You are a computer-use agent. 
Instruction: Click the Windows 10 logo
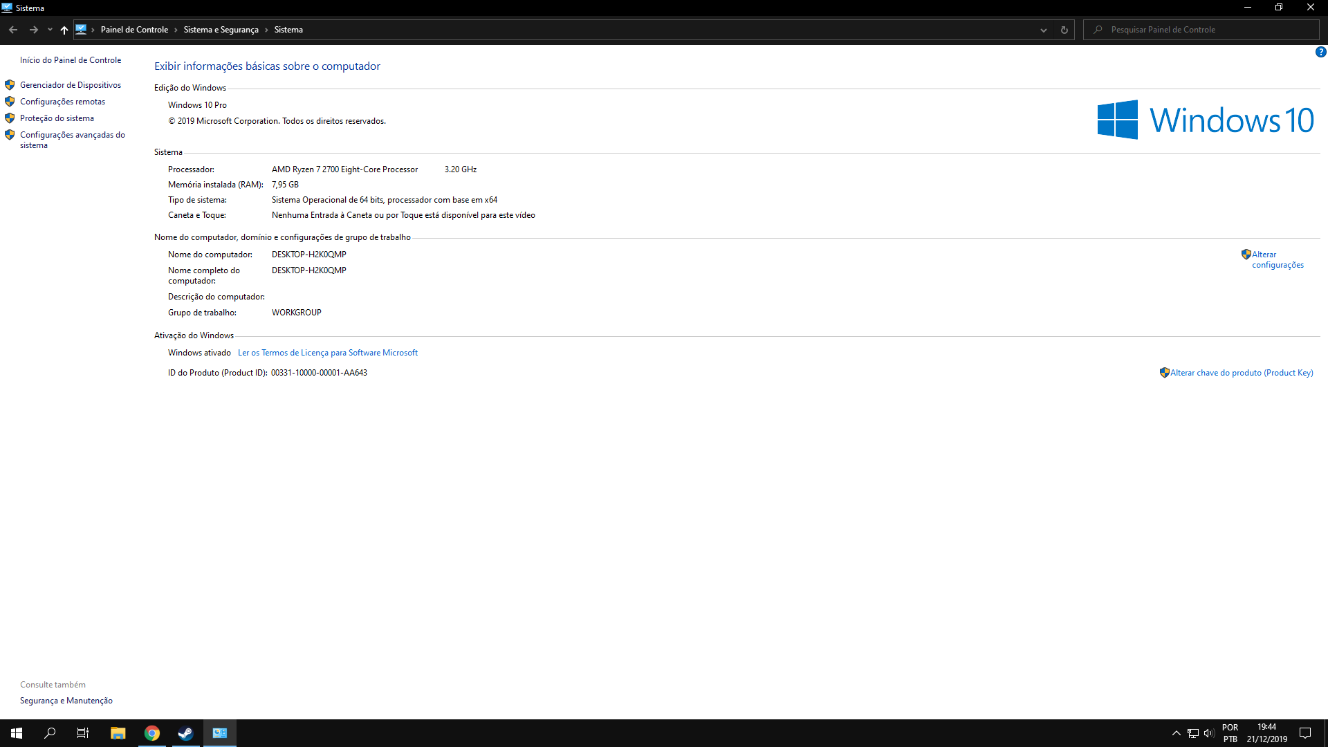pos(1205,120)
